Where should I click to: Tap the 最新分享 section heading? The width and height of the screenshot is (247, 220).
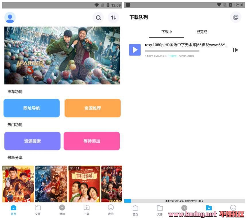(x=15, y=158)
